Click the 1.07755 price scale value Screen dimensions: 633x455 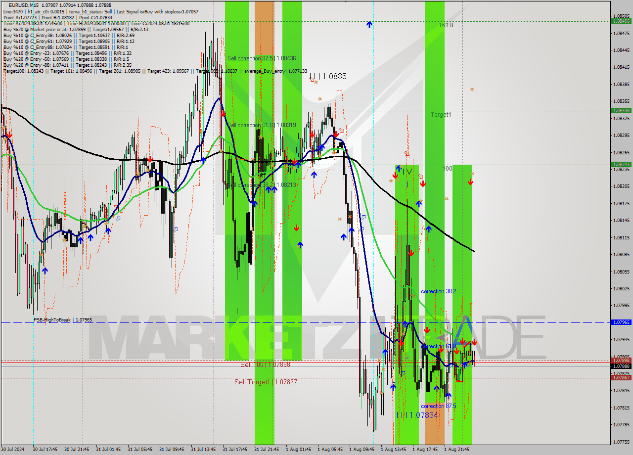click(621, 442)
